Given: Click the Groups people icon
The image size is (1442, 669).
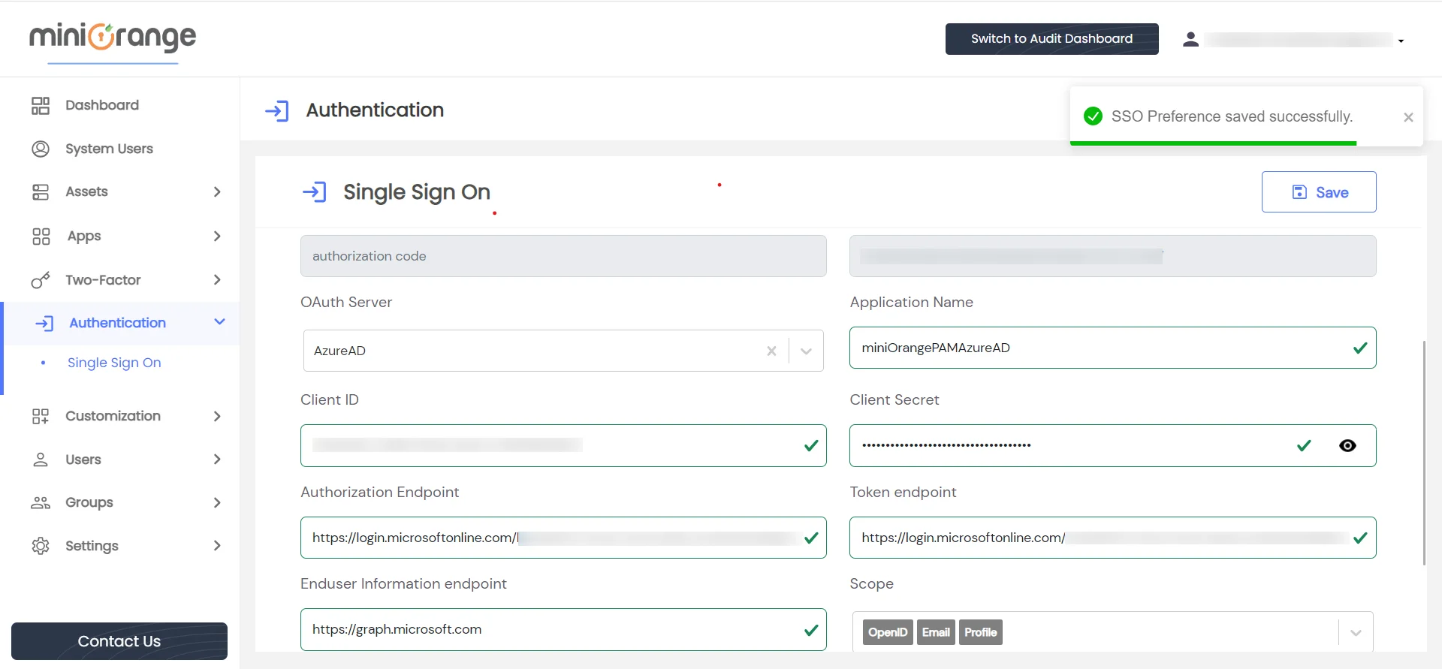Looking at the screenshot, I should (x=41, y=502).
